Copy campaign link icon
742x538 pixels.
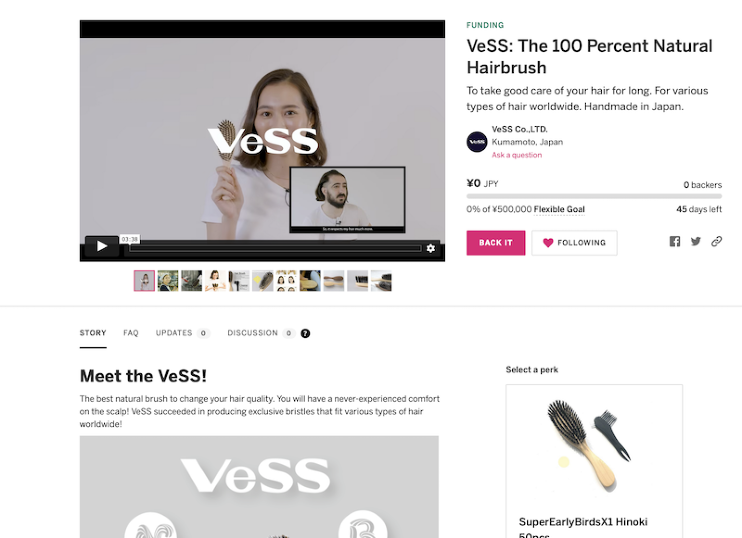(716, 242)
